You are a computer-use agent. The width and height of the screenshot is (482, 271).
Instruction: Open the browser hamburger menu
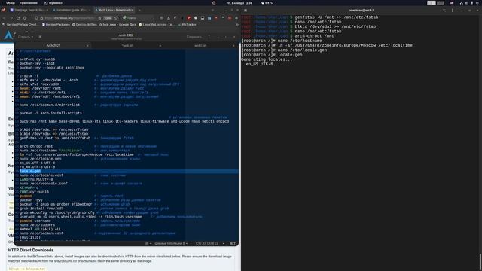(x=236, y=18)
